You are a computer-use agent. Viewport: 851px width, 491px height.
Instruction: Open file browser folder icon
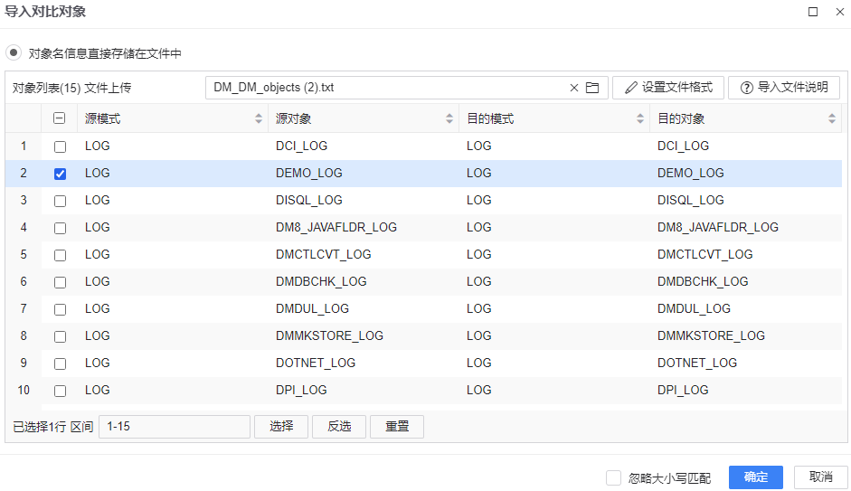click(x=592, y=88)
